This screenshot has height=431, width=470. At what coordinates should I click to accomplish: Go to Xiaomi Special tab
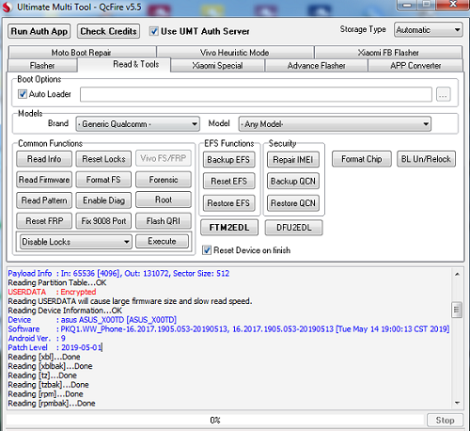pos(217,66)
